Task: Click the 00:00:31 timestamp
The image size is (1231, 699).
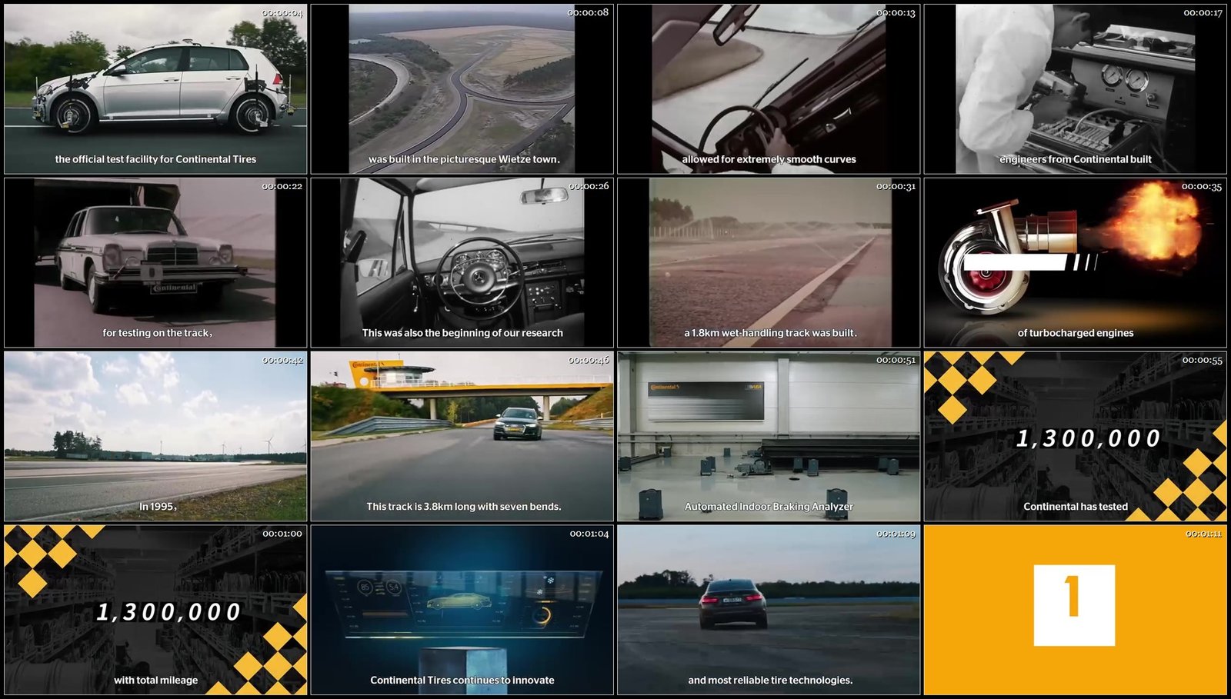Action: [896, 187]
